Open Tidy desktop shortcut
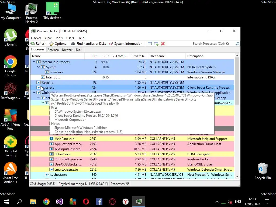 53,11
